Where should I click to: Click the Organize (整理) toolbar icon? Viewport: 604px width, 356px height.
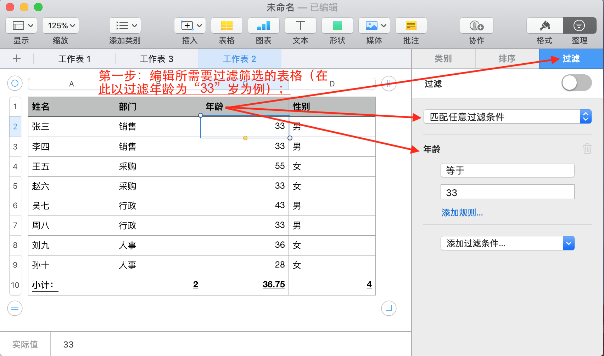click(x=579, y=26)
